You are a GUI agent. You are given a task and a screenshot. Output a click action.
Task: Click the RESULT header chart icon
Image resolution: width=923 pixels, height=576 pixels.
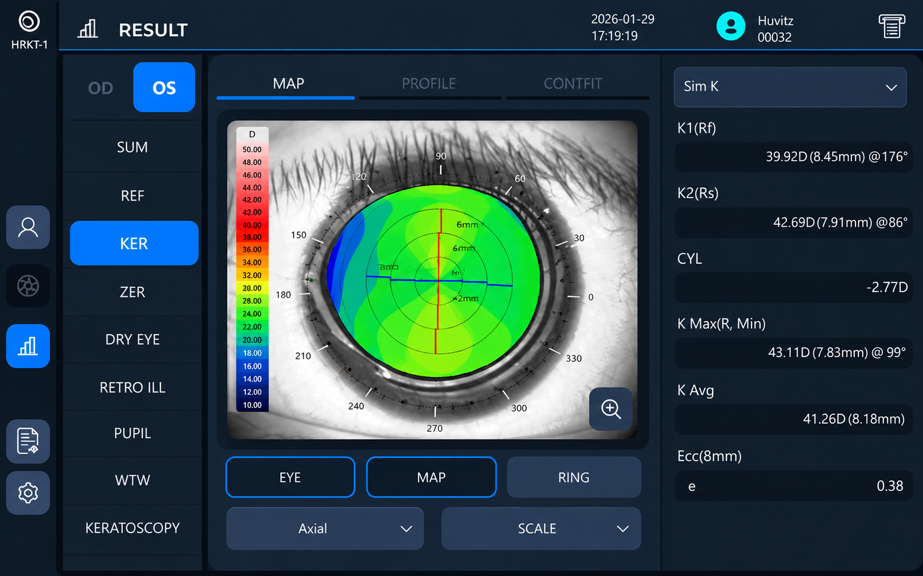click(88, 28)
